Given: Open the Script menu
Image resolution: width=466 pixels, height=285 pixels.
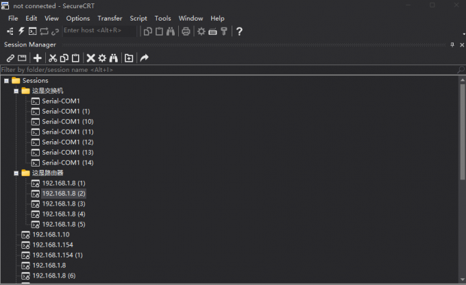Looking at the screenshot, I should 138,18.
